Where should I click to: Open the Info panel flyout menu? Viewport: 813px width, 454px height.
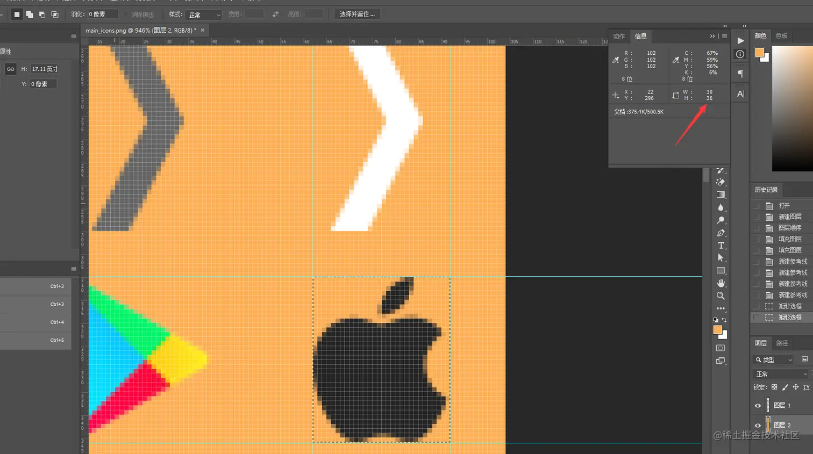point(724,36)
